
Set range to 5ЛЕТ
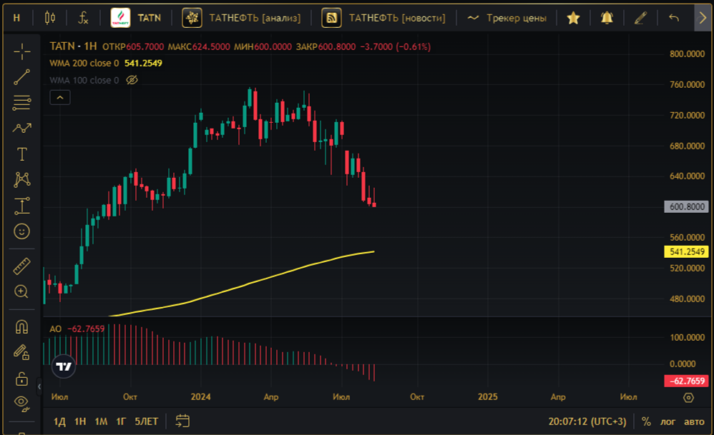click(x=146, y=421)
